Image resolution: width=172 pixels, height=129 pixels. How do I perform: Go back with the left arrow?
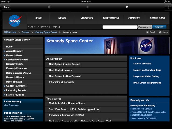(49, 7)
